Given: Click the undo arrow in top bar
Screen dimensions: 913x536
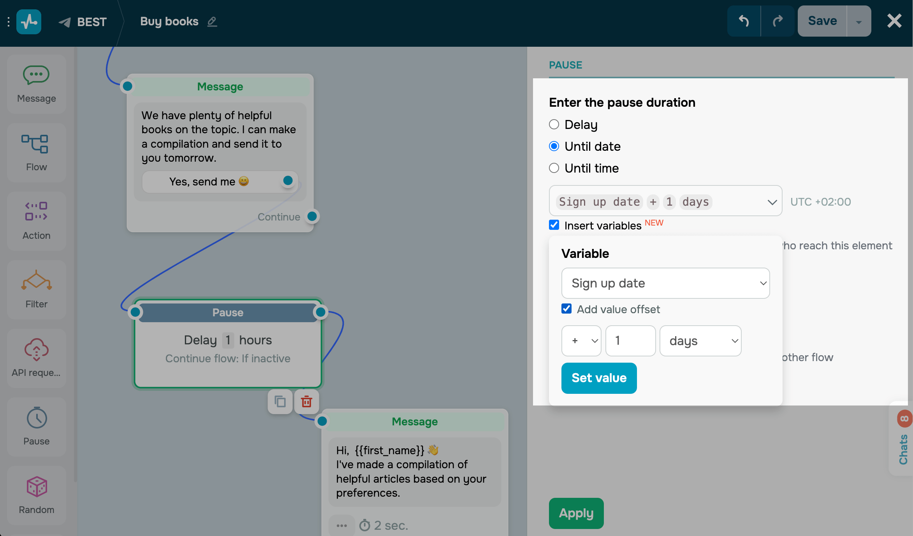Looking at the screenshot, I should 744,21.
